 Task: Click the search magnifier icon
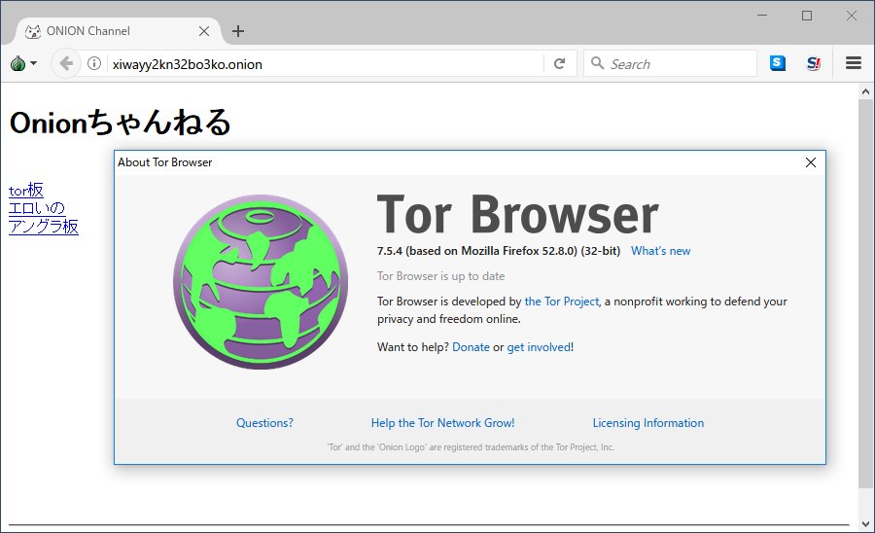(597, 63)
